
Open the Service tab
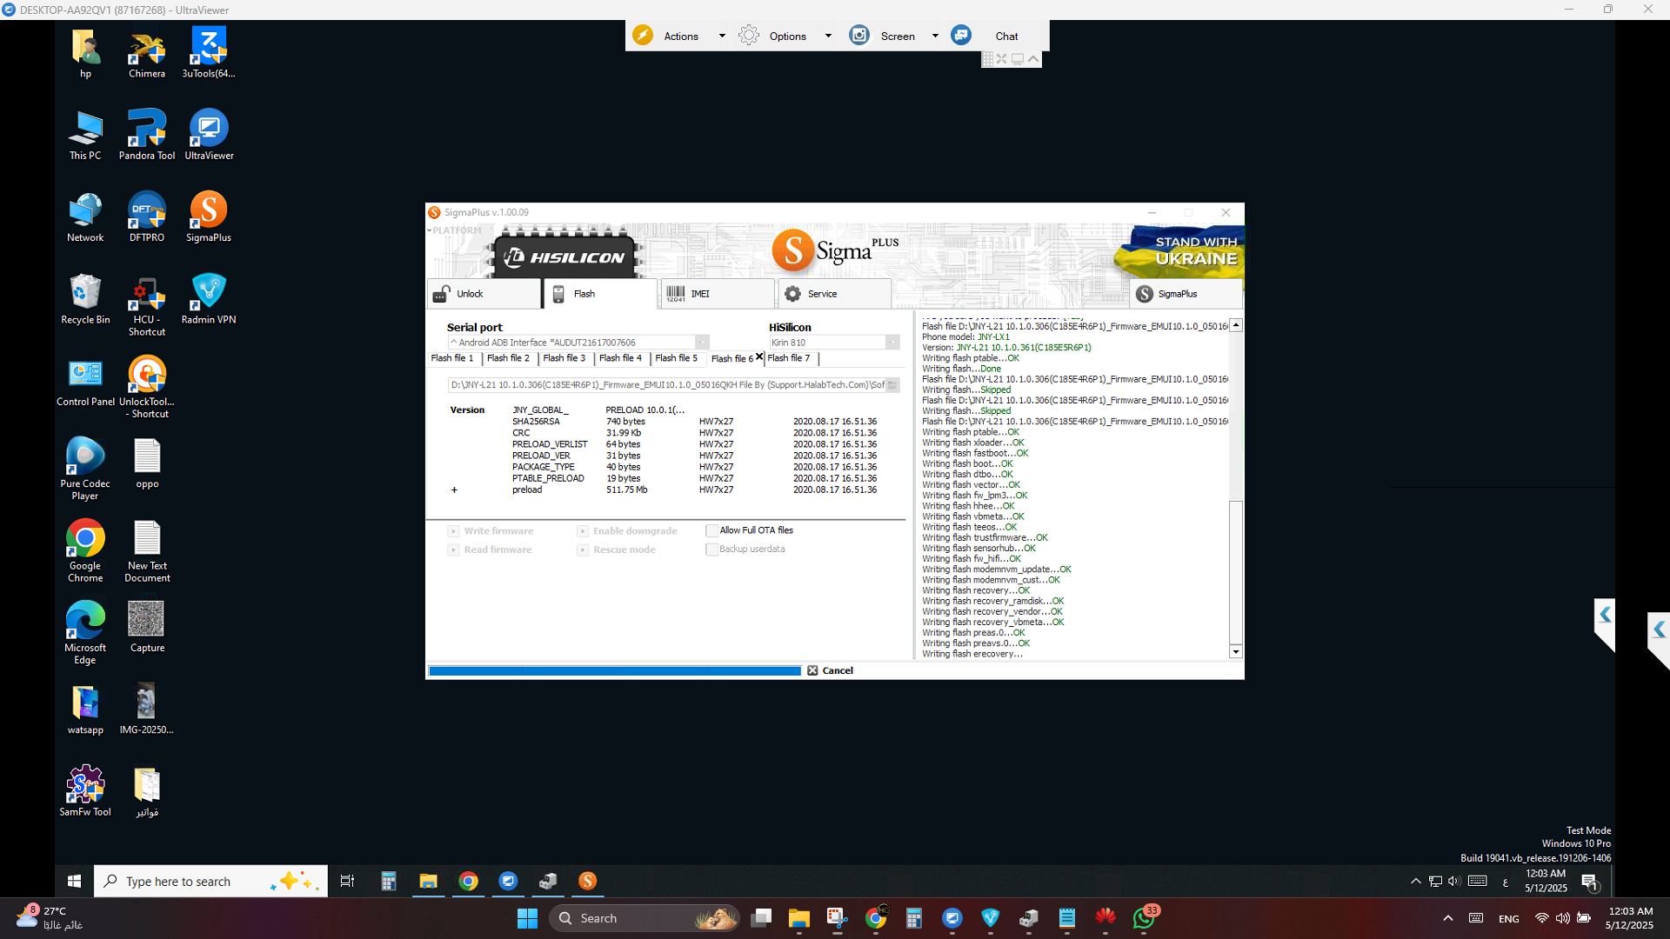pos(834,294)
